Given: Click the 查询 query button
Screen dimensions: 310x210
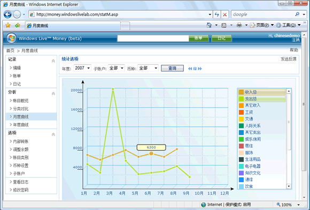Looking at the screenshot, I should click(172, 68).
